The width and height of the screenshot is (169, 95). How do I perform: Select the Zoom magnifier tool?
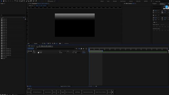point(6,1)
